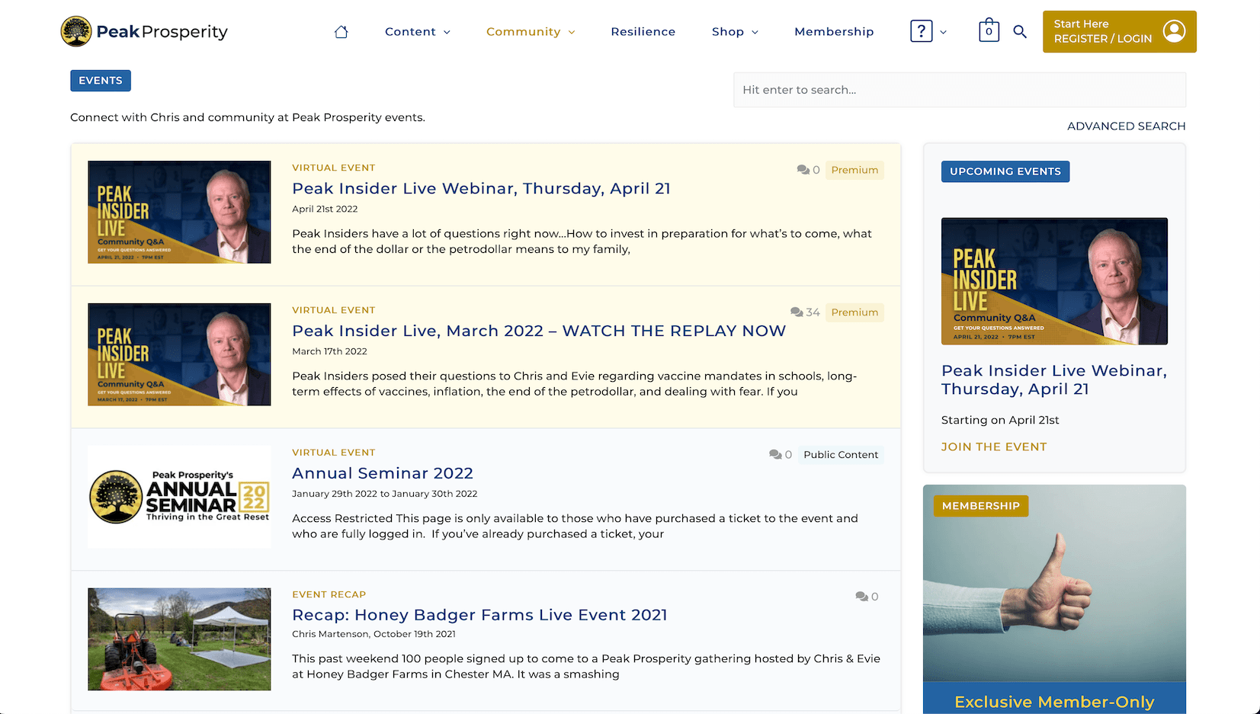This screenshot has width=1260, height=714.
Task: Click the Peak Prosperity logo
Action: point(144,31)
